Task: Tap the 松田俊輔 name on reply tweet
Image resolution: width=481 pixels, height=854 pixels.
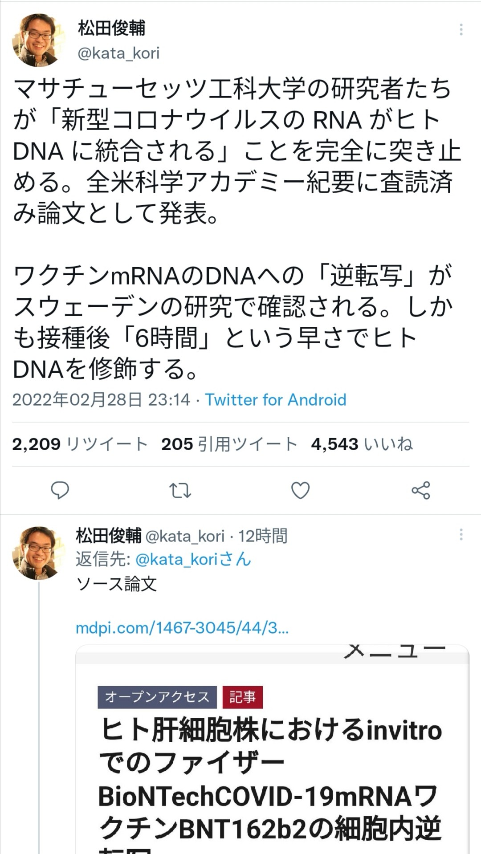Action: tap(109, 536)
